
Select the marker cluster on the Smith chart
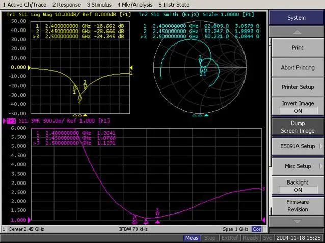203,69
